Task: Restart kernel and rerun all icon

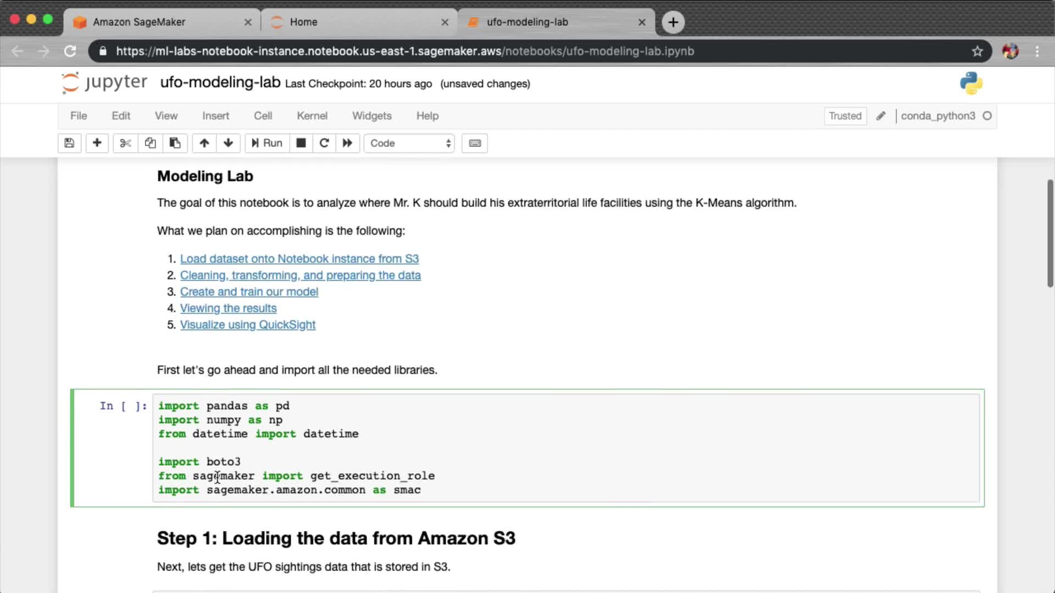Action: [347, 143]
